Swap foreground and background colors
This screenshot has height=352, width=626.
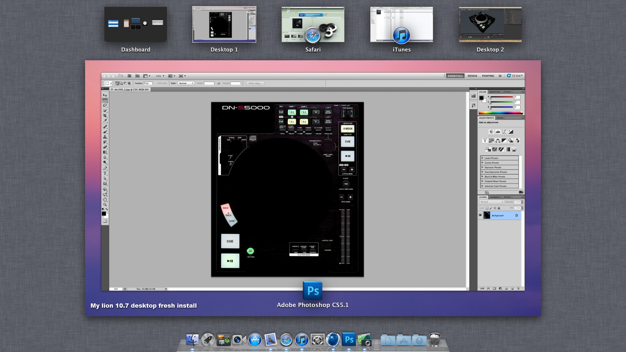point(107,209)
